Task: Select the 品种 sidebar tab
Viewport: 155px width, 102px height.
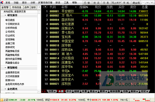Action: coord(27,7)
